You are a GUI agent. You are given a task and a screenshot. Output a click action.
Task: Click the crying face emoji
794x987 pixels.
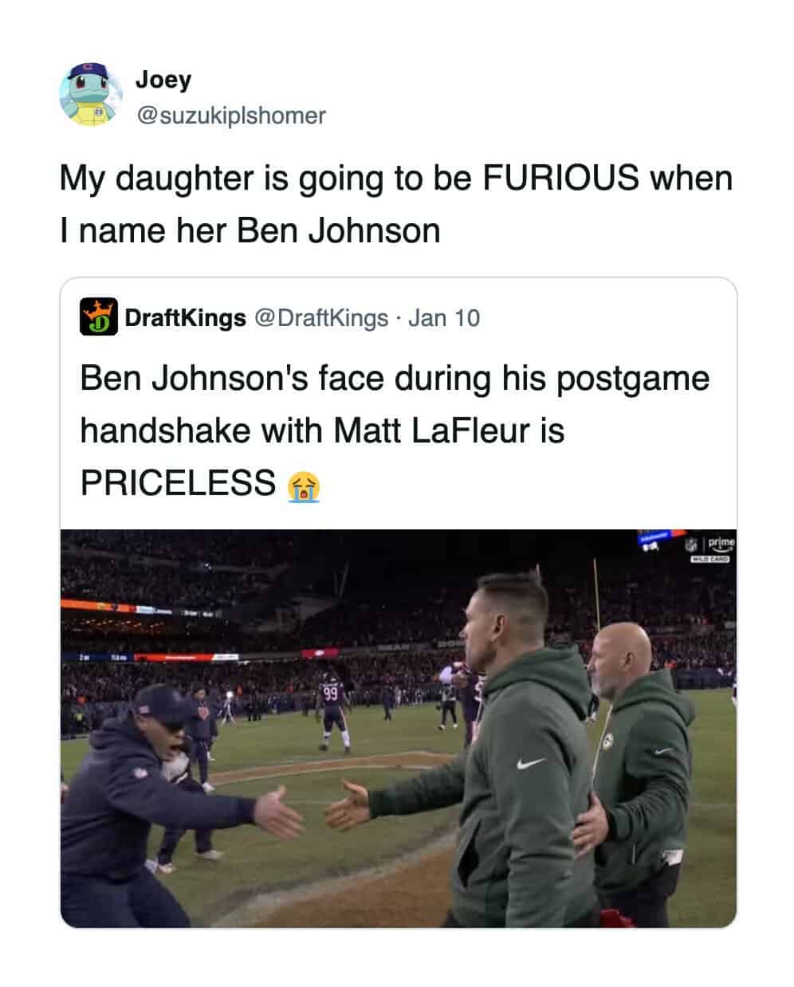(304, 485)
